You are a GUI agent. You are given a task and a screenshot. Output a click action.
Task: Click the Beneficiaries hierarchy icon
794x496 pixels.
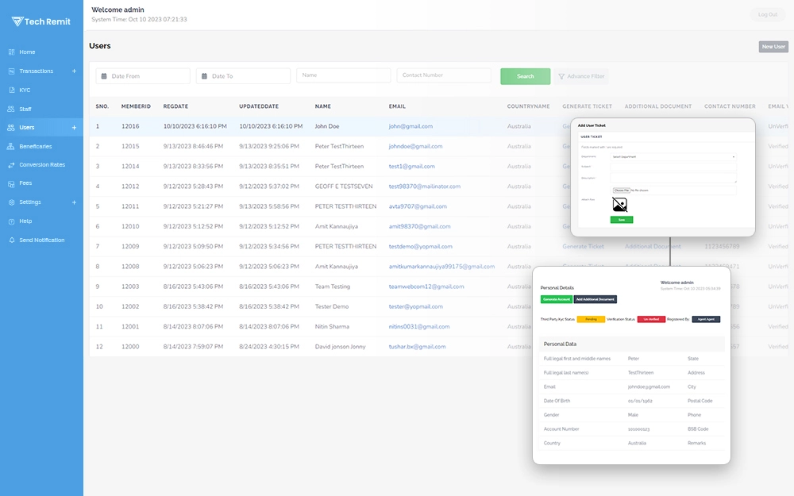pos(11,147)
